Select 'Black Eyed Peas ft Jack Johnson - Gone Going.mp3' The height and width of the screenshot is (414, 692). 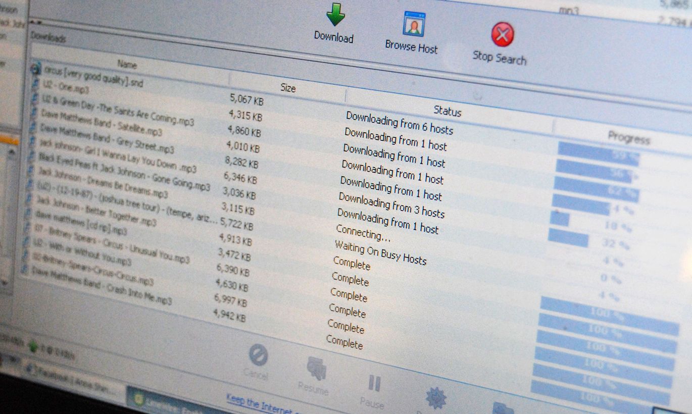pyautogui.click(x=124, y=172)
